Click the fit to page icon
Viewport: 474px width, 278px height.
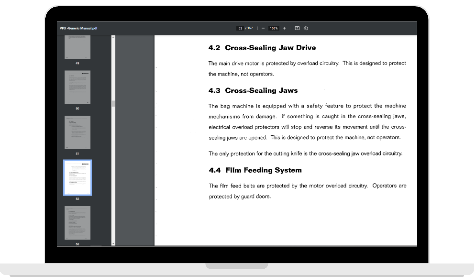pos(297,28)
